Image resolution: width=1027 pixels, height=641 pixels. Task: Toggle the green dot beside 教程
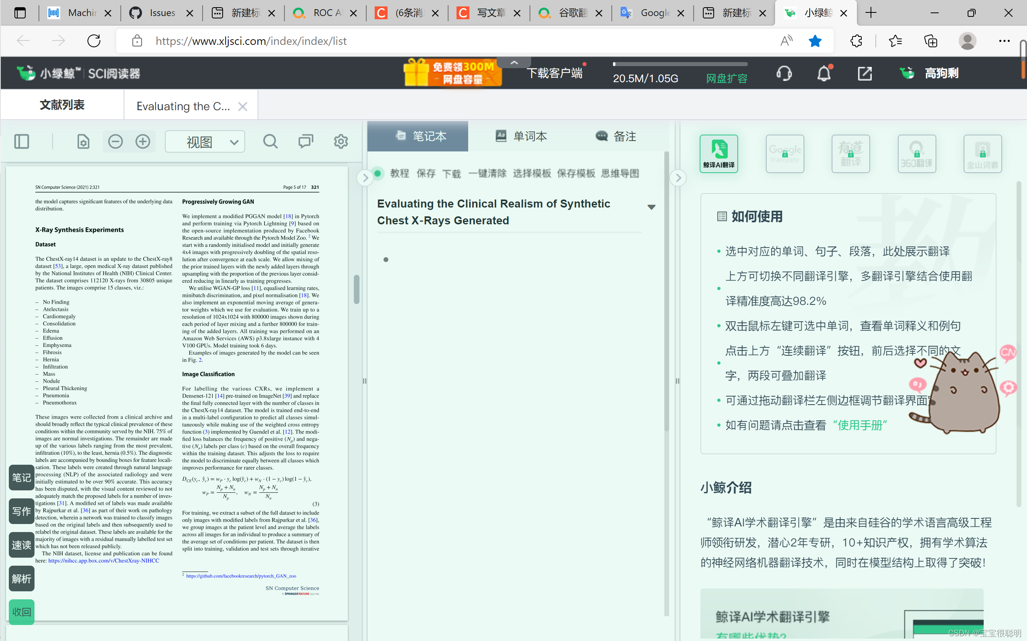tap(377, 173)
